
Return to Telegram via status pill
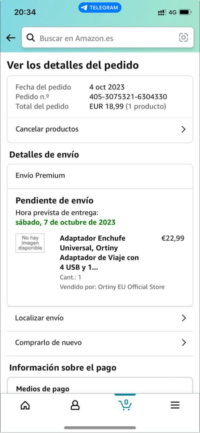(100, 8)
